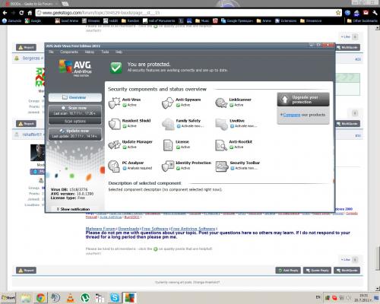This screenshot has height=304, width=380.
Task: Open the Anti-Virus component icon
Action: coord(114,103)
